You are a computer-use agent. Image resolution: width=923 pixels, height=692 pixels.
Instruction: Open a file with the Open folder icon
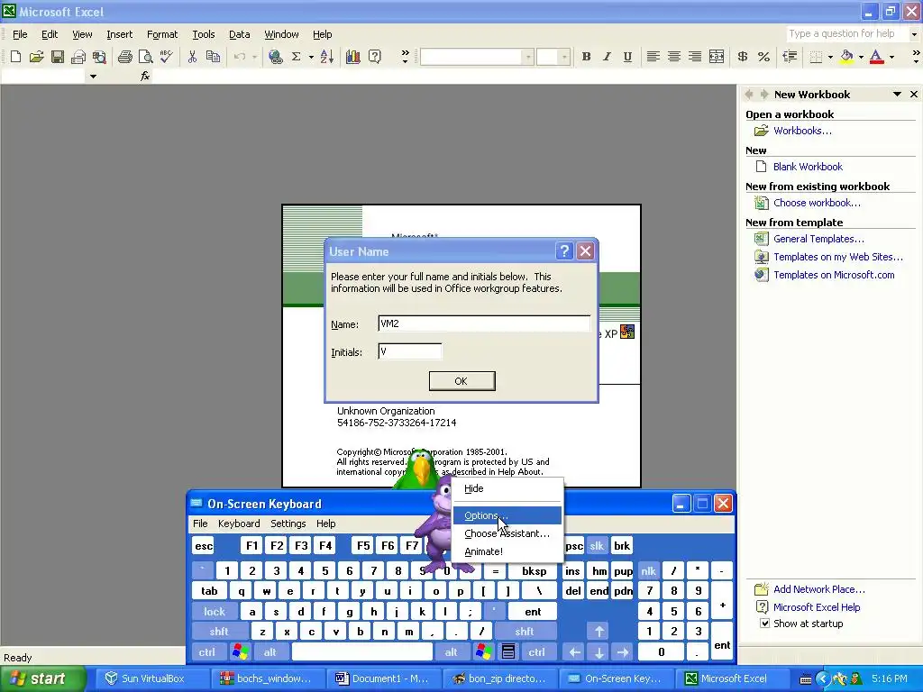click(x=36, y=57)
